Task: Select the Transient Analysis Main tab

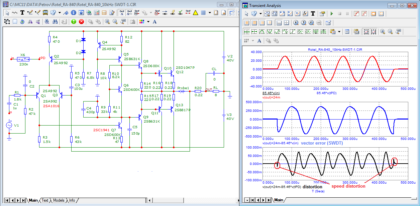Action: coord(279,200)
